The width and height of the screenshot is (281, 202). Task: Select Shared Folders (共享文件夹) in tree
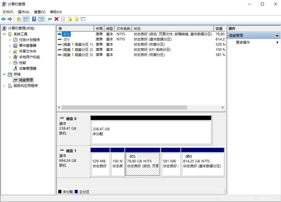pyautogui.click(x=28, y=51)
